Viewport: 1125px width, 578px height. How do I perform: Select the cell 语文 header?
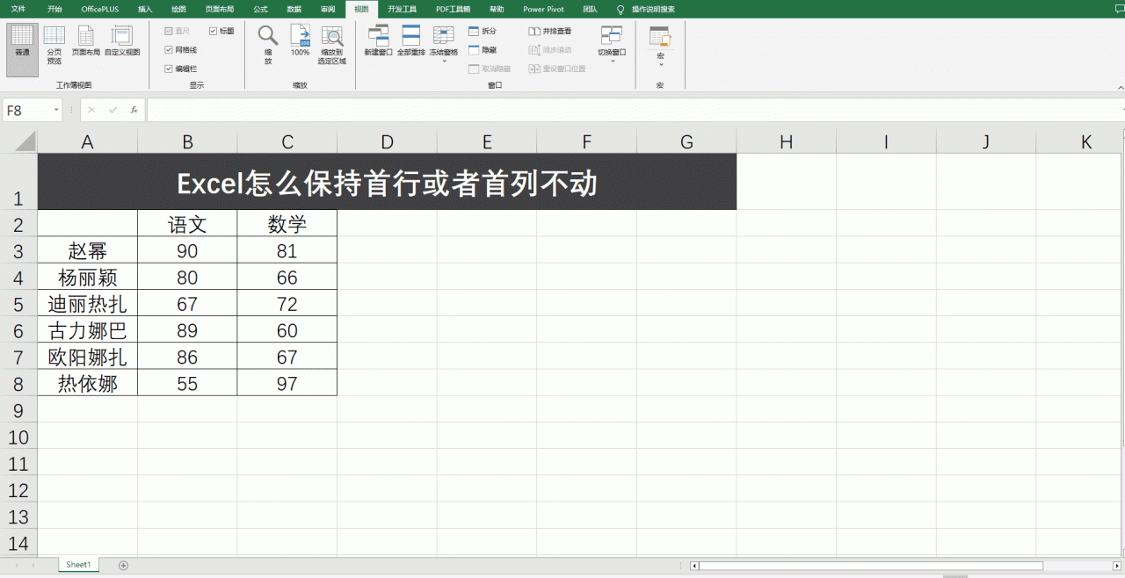pos(187,224)
